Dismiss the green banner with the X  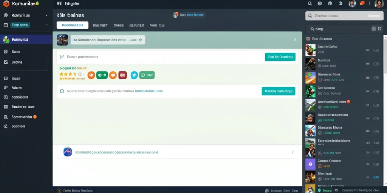point(295,40)
